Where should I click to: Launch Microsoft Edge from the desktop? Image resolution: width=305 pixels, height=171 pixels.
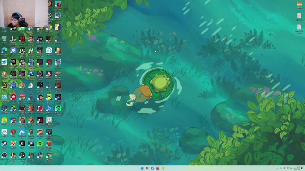tap(4, 51)
